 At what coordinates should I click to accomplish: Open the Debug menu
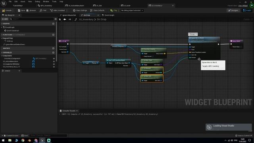37,2
